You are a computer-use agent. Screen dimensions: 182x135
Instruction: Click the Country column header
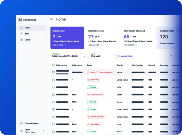click(120, 65)
